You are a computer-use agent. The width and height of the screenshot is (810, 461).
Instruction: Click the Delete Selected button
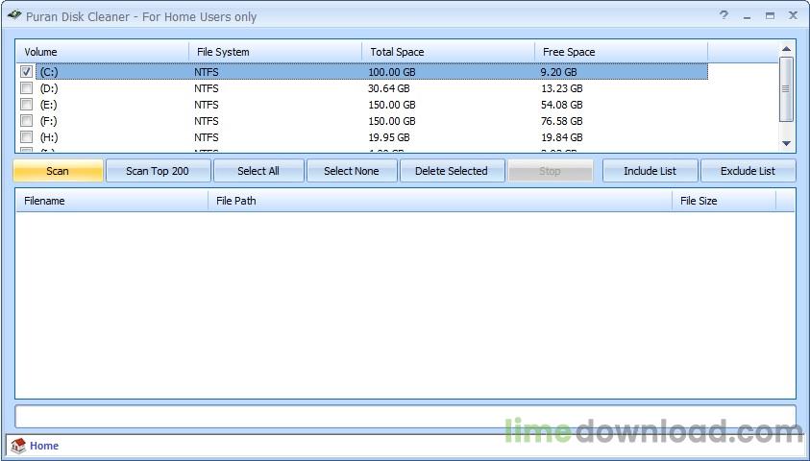(x=452, y=171)
